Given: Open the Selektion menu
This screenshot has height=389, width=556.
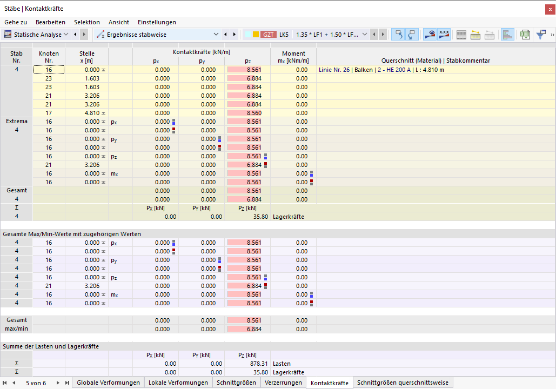Looking at the screenshot, I should click(87, 22).
